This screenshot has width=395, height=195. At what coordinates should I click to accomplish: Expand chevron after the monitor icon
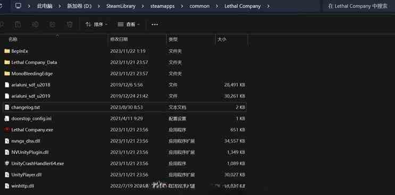tap(29, 6)
